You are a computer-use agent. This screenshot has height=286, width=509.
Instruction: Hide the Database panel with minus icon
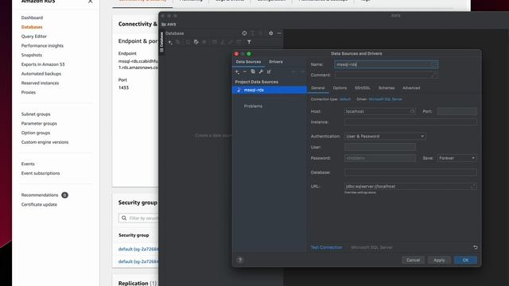pos(279,33)
